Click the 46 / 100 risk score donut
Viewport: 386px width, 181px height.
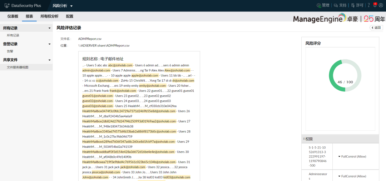coord(345,75)
